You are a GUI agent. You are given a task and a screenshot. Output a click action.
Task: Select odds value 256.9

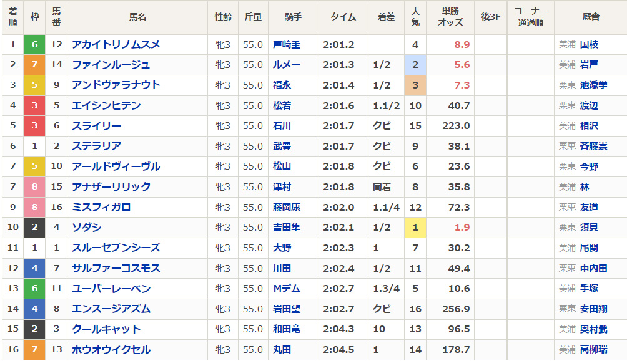[456, 309]
